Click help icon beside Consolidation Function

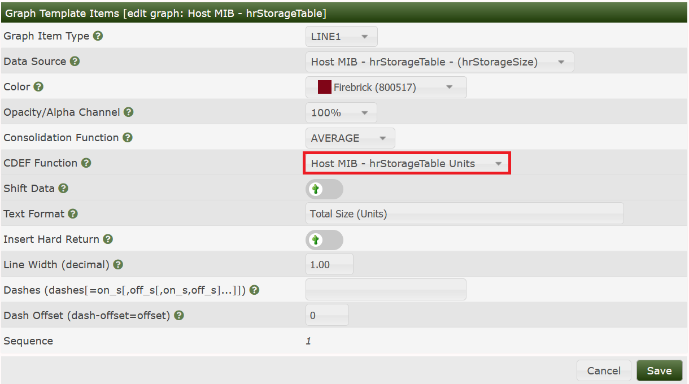tap(128, 138)
